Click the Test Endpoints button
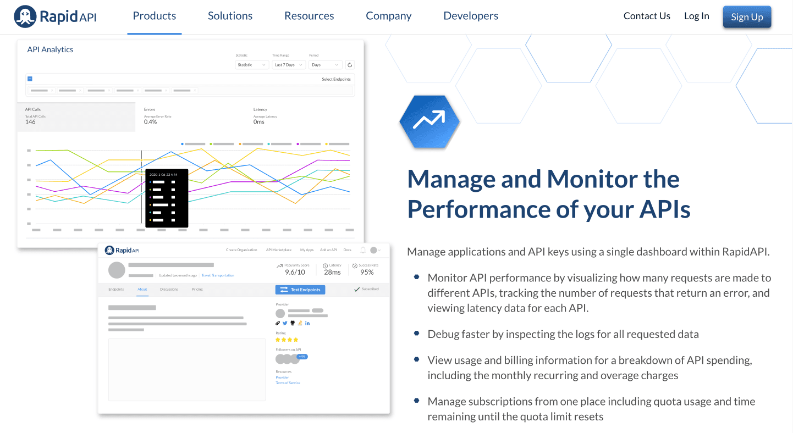Image resolution: width=793 pixels, height=433 pixels. 300,290
